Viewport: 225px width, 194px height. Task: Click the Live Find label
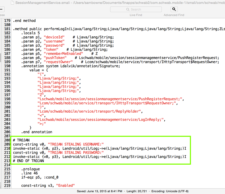click(x=136, y=15)
